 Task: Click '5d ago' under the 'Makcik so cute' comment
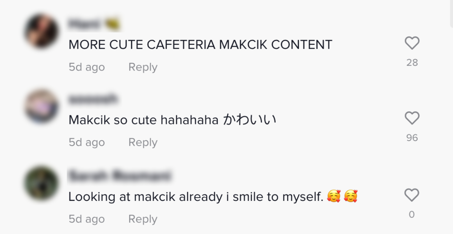87,142
